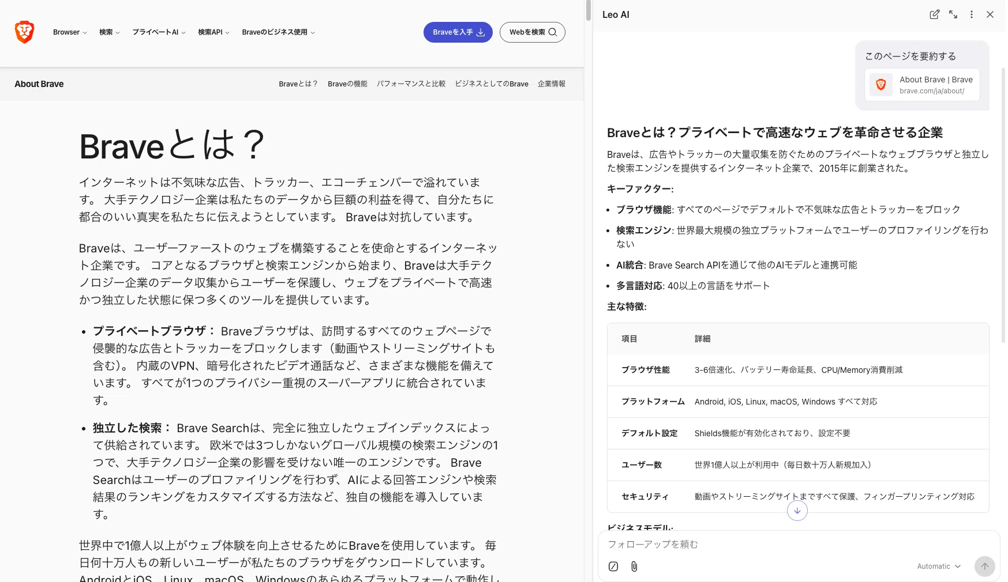Click the プライベートブラウザ bullet heading
This screenshot has height=582, width=1008.
click(x=154, y=331)
